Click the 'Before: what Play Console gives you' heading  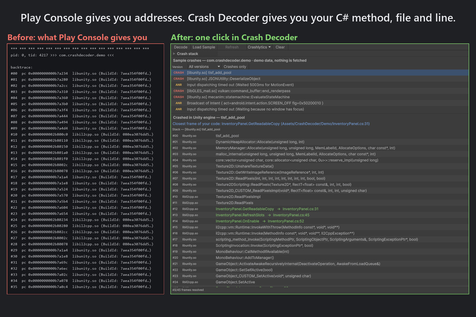coord(77,38)
